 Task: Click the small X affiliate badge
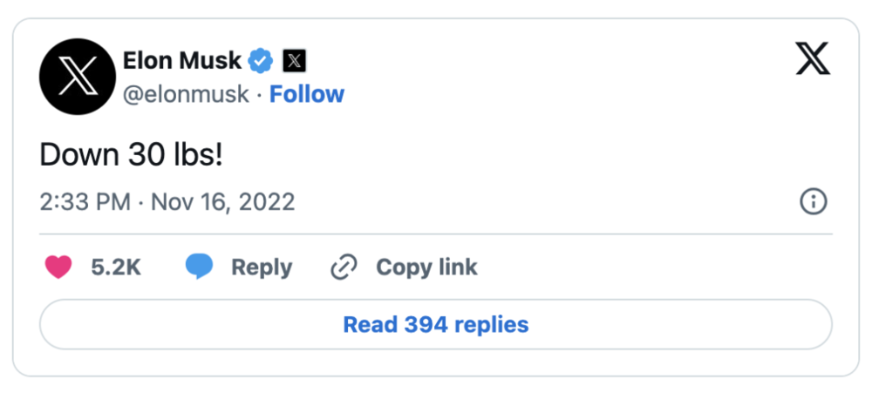pyautogui.click(x=295, y=61)
